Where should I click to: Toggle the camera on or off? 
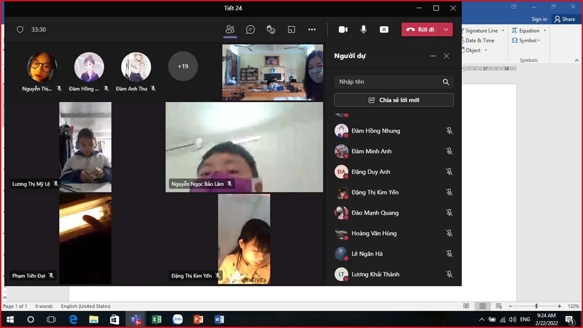(x=343, y=30)
